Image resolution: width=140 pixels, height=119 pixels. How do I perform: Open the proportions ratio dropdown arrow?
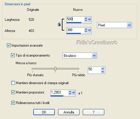[73, 93]
